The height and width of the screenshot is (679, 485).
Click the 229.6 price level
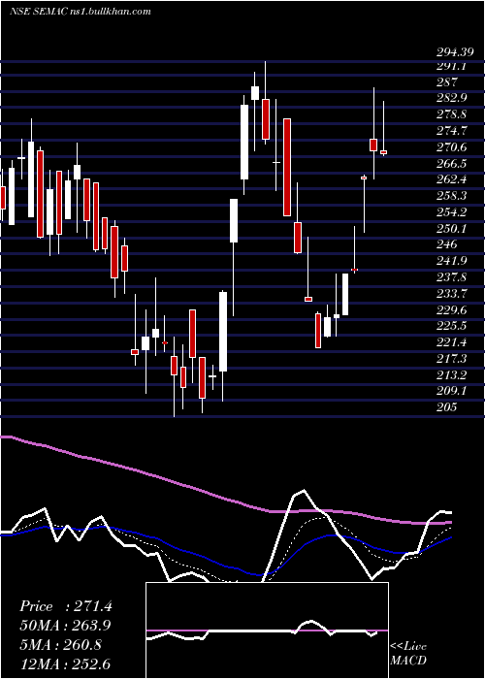[451, 310]
